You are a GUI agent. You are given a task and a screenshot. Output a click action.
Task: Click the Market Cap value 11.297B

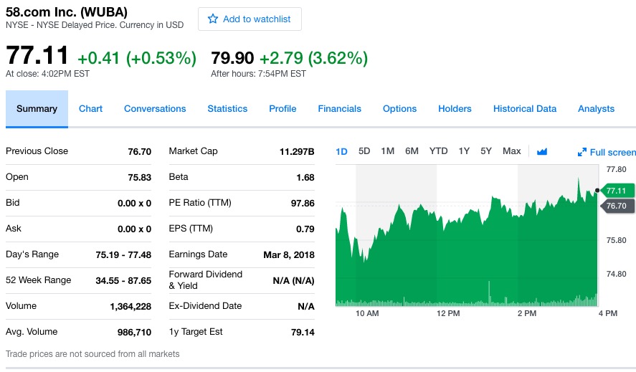(297, 152)
